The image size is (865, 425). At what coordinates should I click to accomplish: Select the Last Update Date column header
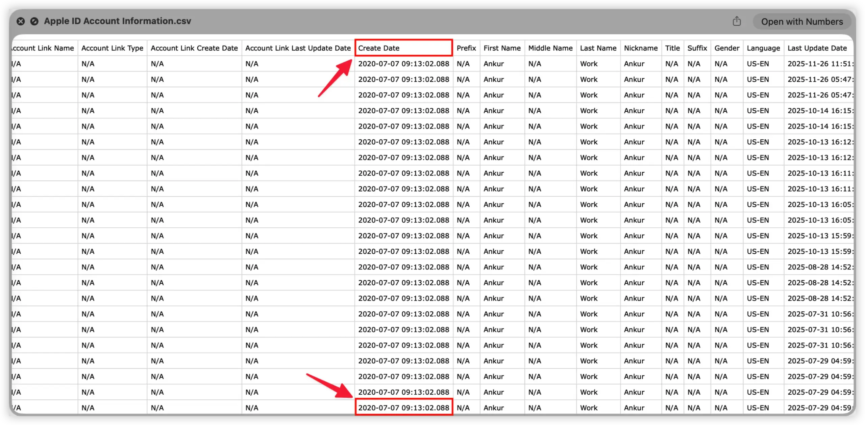click(x=818, y=48)
